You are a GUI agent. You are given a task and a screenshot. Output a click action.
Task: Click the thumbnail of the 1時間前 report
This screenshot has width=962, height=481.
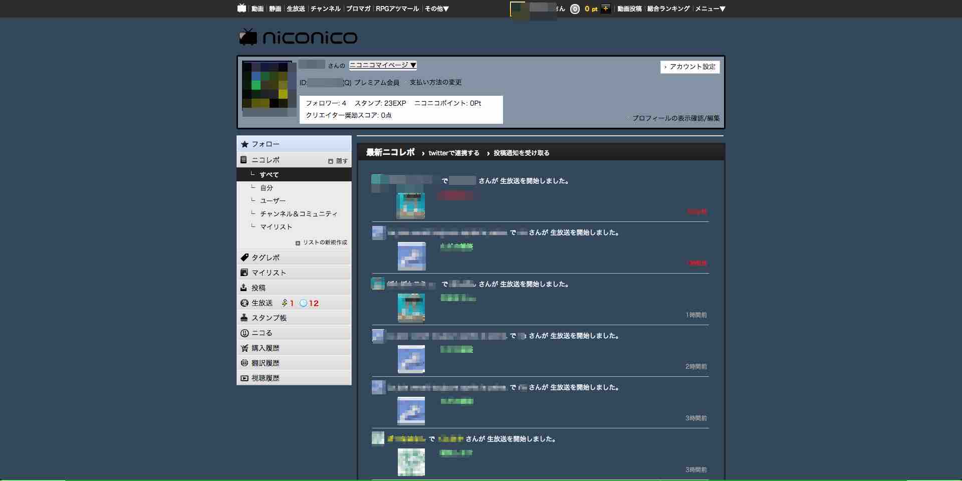411,308
